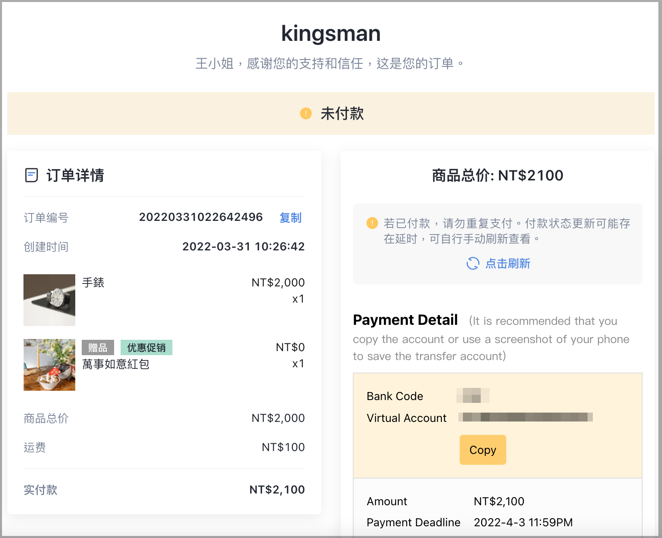This screenshot has width=662, height=538.
Task: Click the Amount NT$2,100 value
Action: point(499,501)
